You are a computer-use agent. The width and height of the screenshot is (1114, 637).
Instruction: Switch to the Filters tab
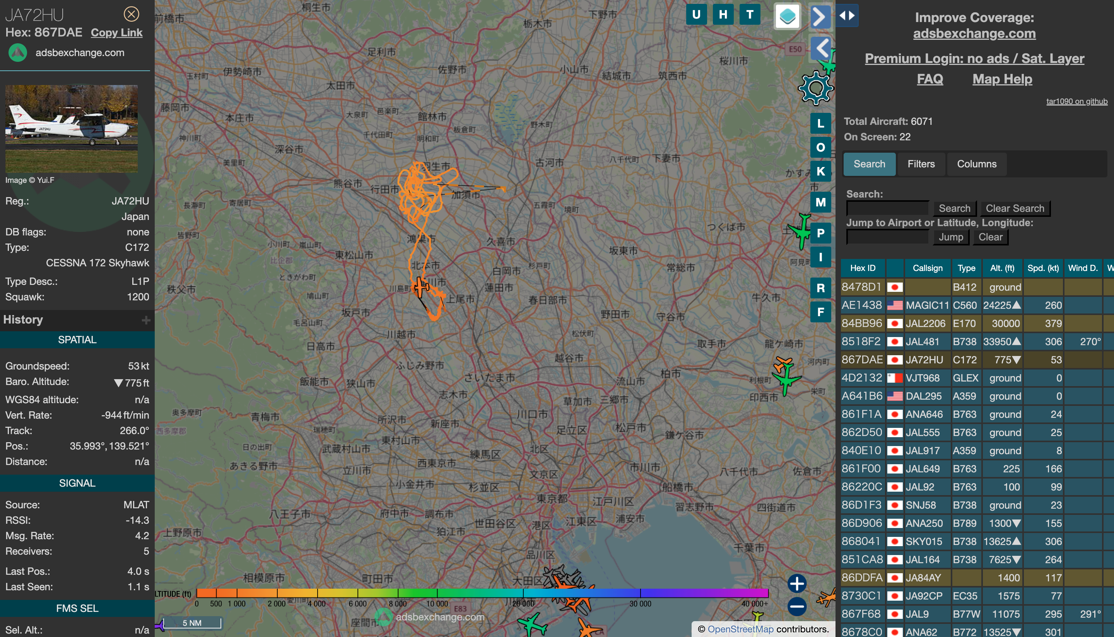(x=921, y=164)
